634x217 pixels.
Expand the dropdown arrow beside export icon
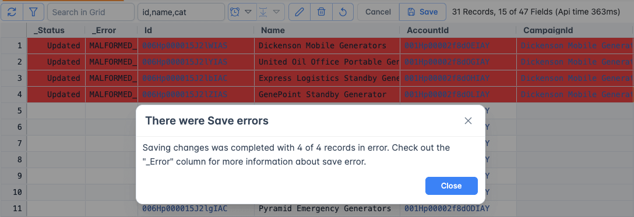point(277,12)
